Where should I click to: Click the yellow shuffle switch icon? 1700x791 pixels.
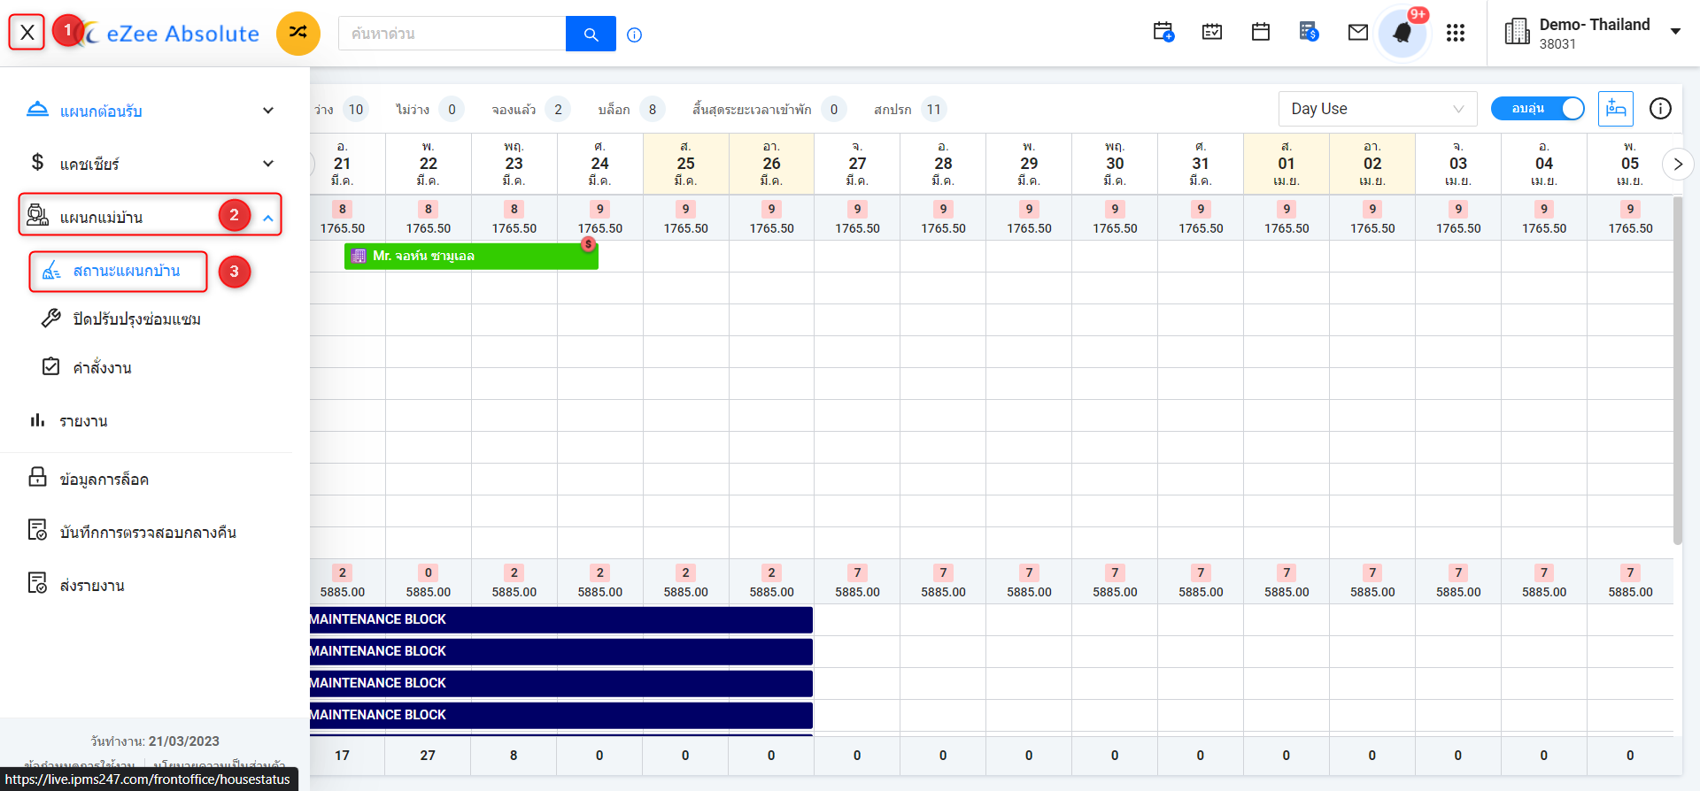click(298, 34)
